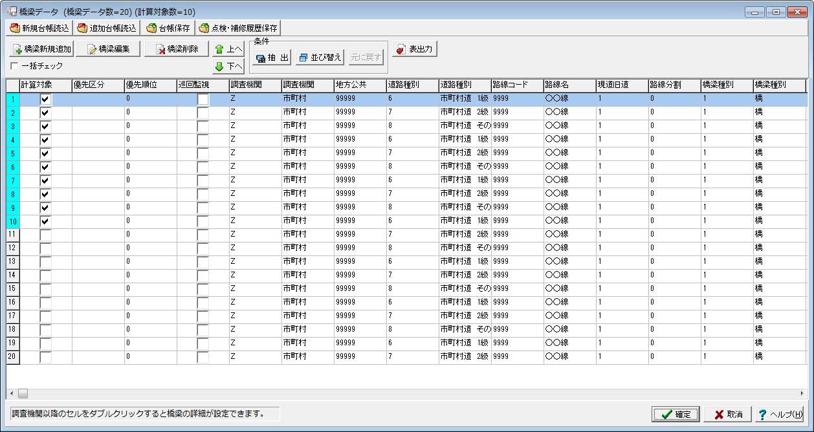Image resolution: width=814 pixels, height=432 pixels.
Task: Uncheck 計算対象 checkbox in row 1
Action: 45,99
